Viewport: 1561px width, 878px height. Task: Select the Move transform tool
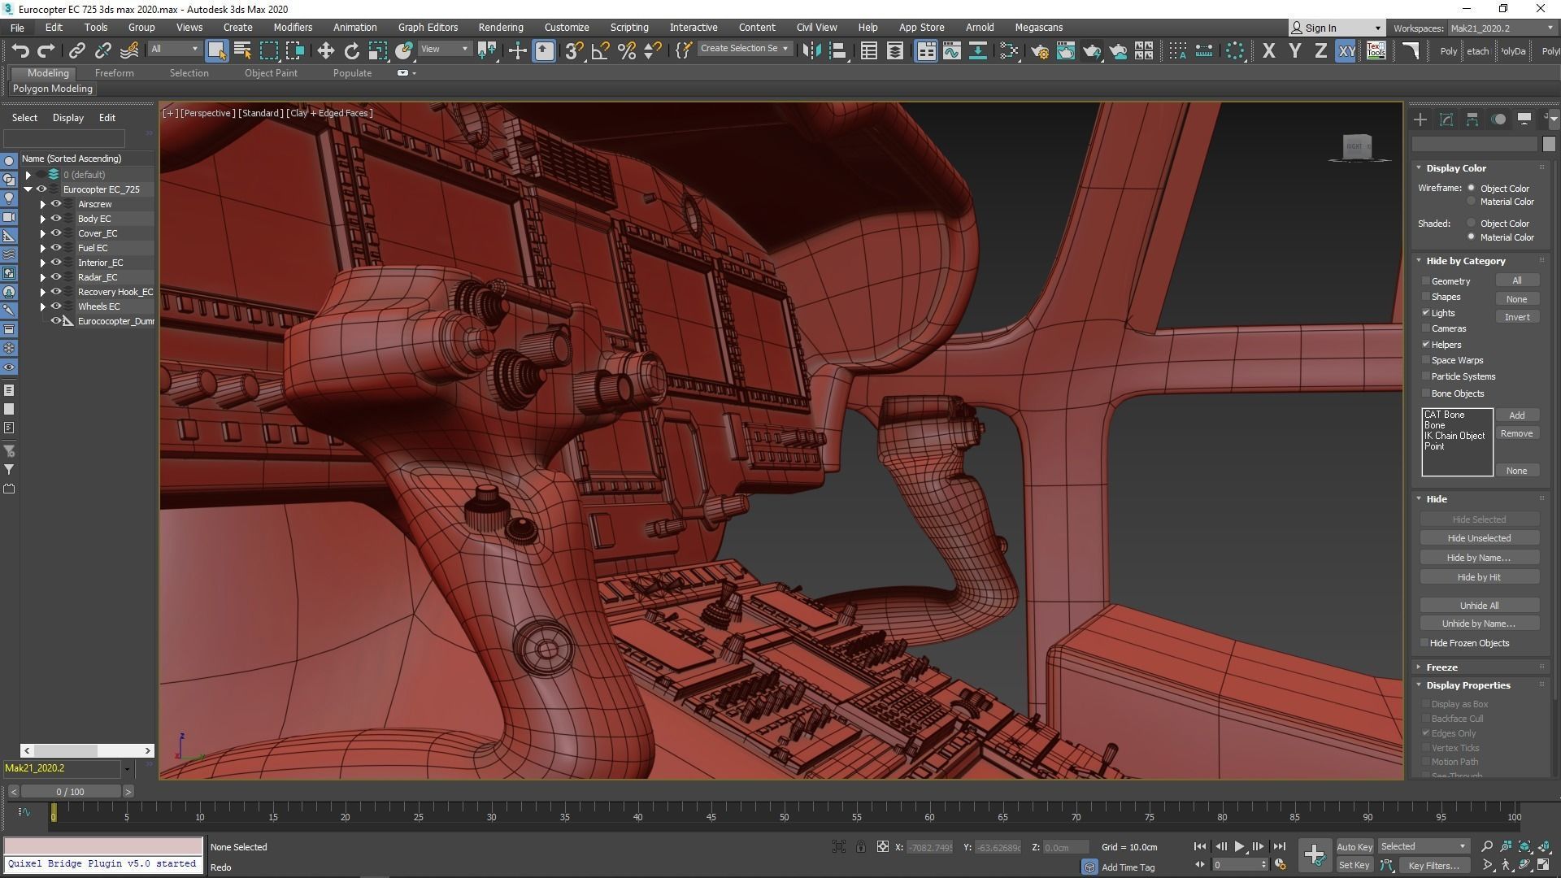pyautogui.click(x=325, y=50)
